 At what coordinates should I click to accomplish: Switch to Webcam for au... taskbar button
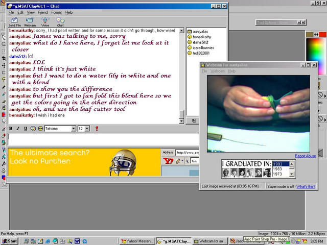209,241
